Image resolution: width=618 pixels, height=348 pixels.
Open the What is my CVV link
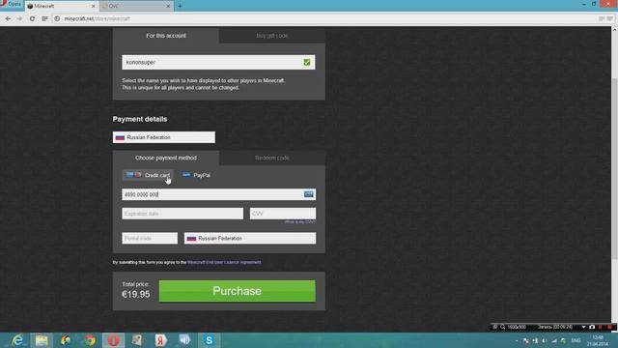click(x=300, y=222)
